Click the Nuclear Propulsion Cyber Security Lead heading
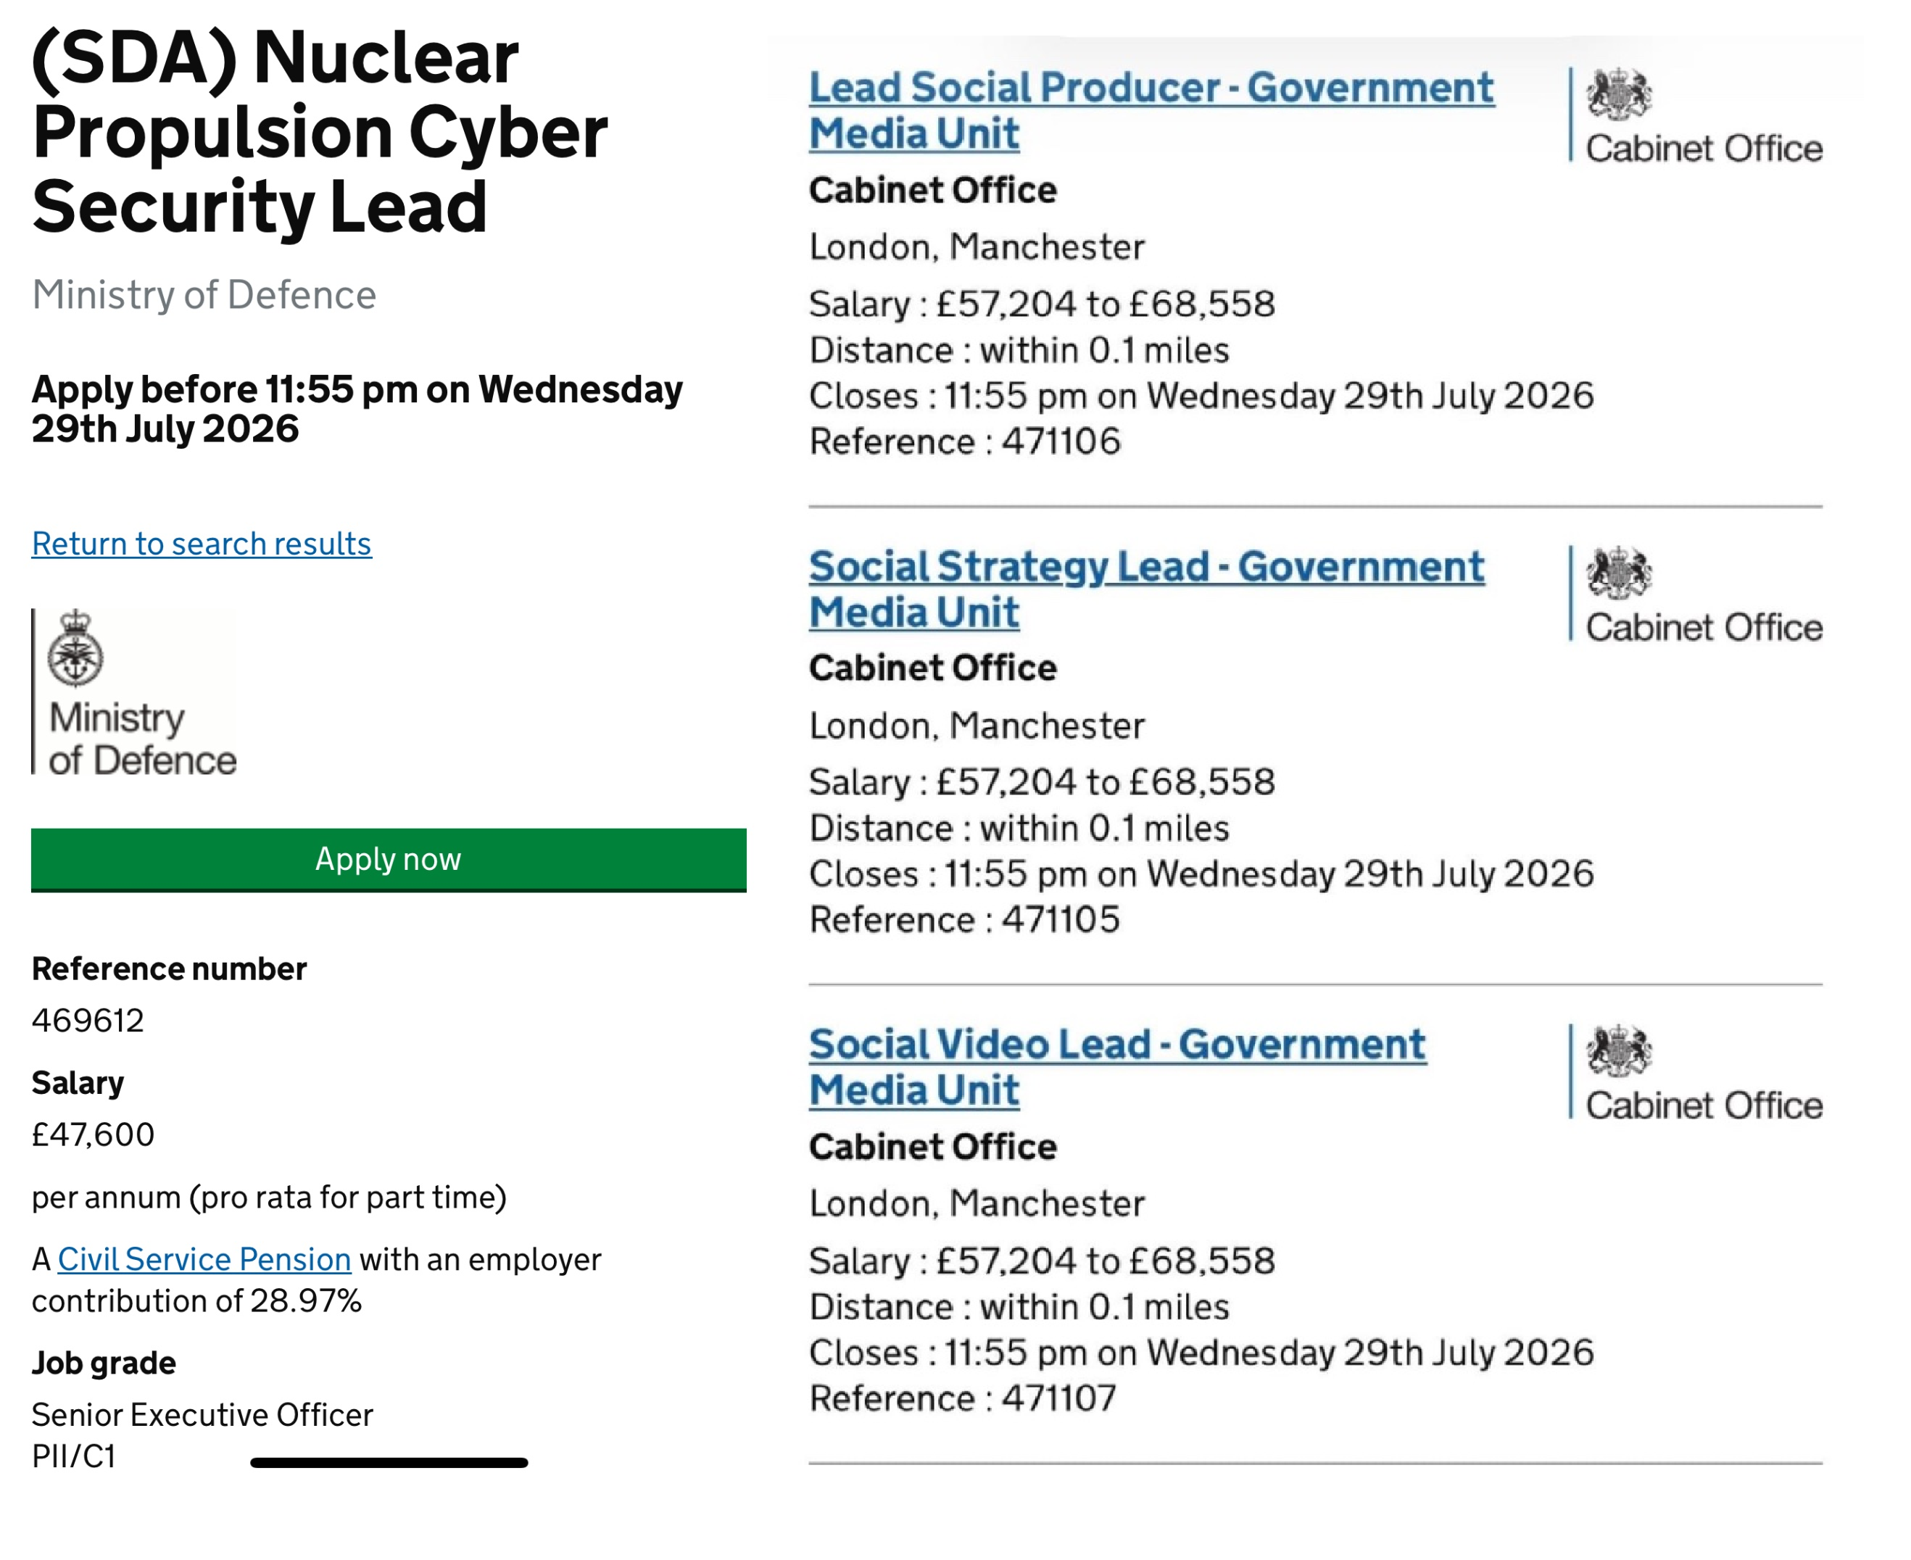This screenshot has height=1560, width=1911. click(x=320, y=131)
